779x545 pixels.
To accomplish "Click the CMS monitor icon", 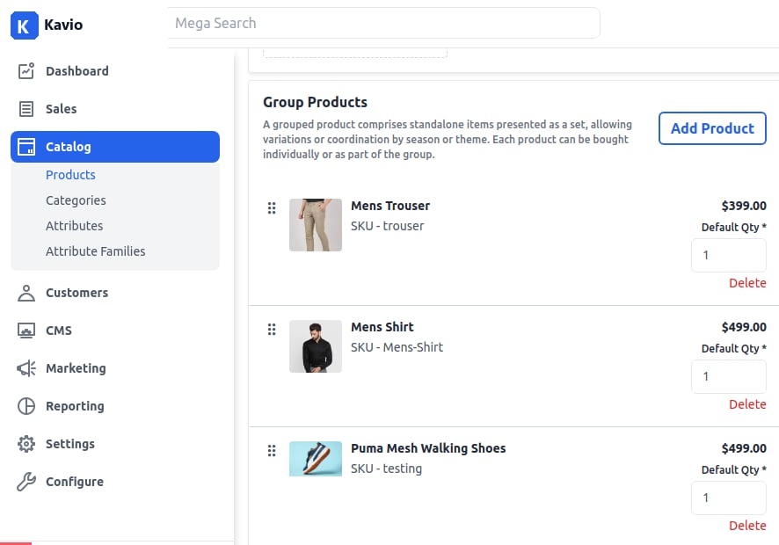I will [25, 331].
